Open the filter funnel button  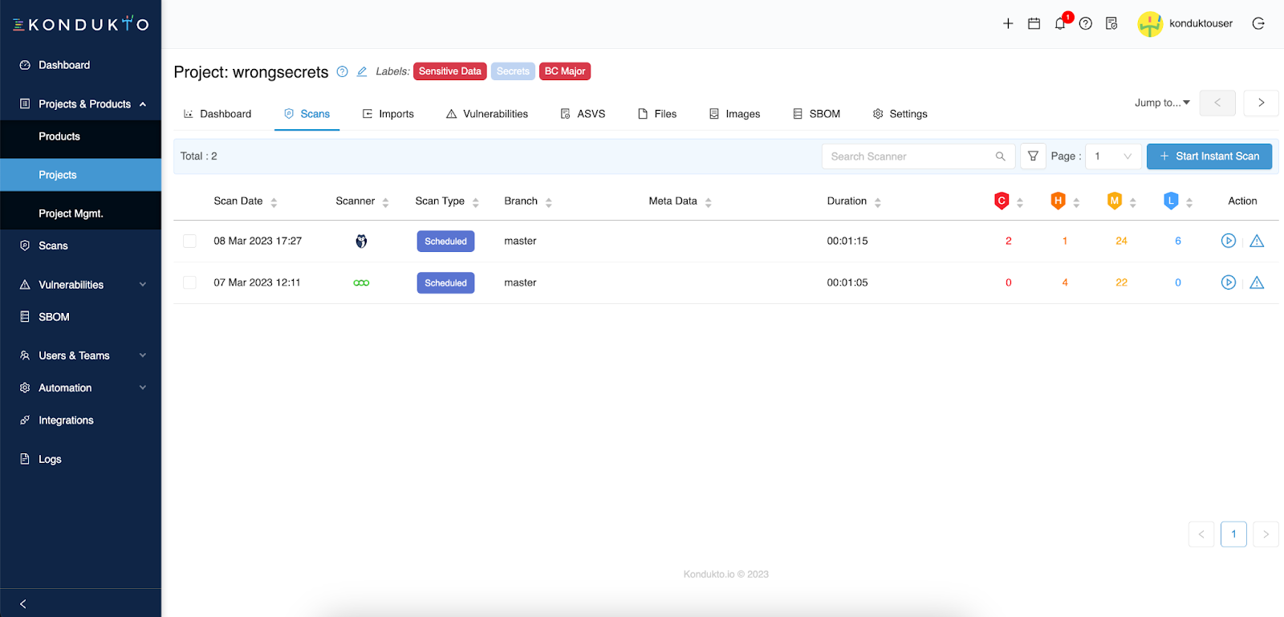(x=1033, y=156)
